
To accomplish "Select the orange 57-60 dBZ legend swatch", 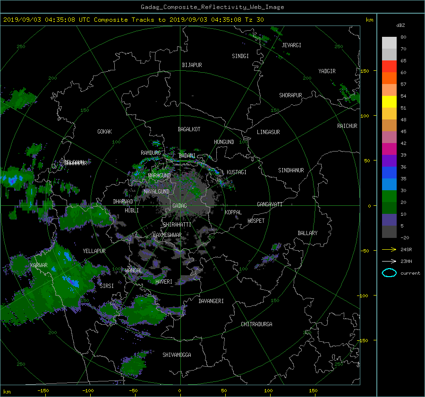I will (x=389, y=78).
